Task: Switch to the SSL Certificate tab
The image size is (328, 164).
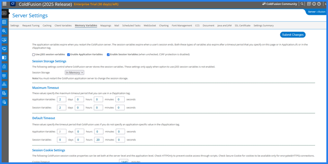Action: [x=242, y=25]
